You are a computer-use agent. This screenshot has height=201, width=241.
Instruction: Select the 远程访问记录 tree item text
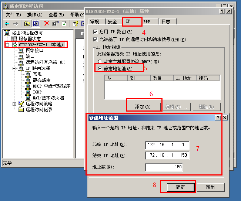click(39, 110)
